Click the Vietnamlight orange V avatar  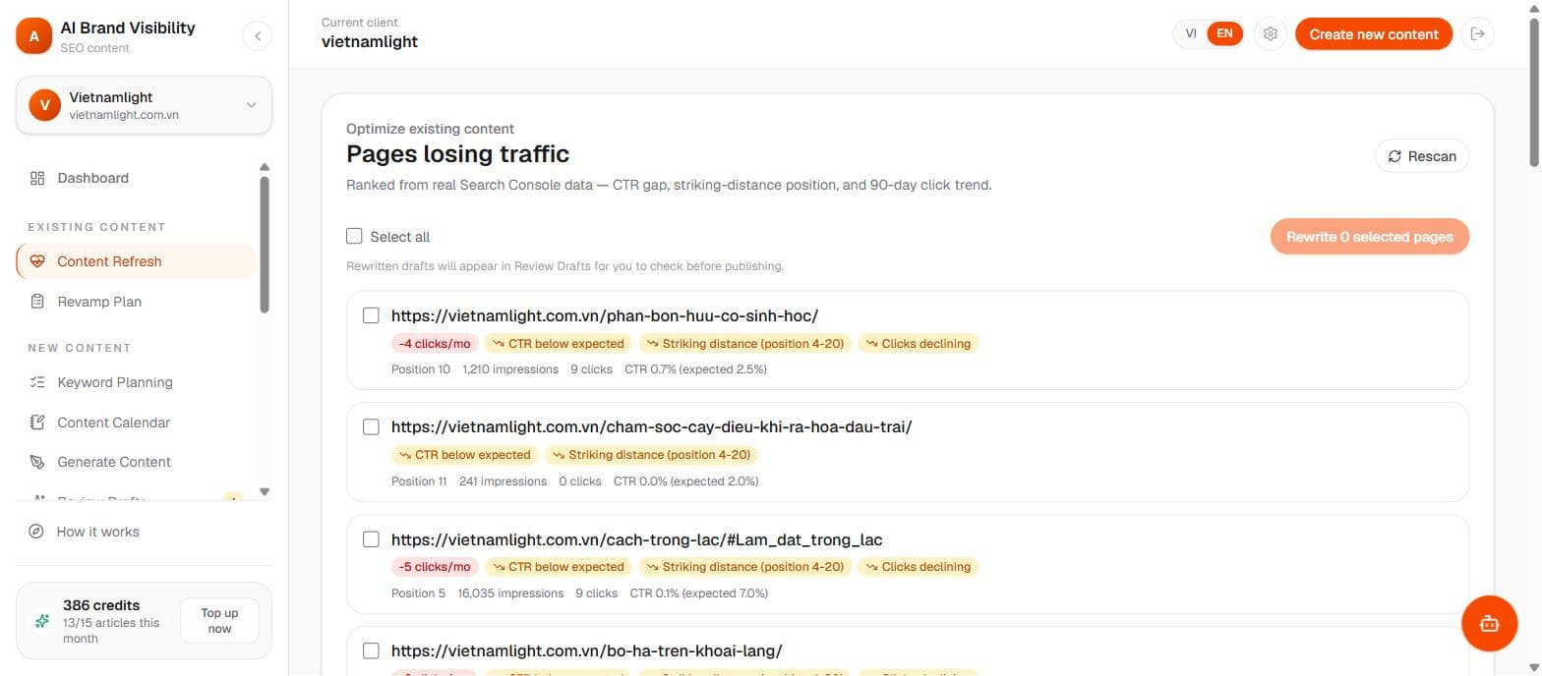45,105
